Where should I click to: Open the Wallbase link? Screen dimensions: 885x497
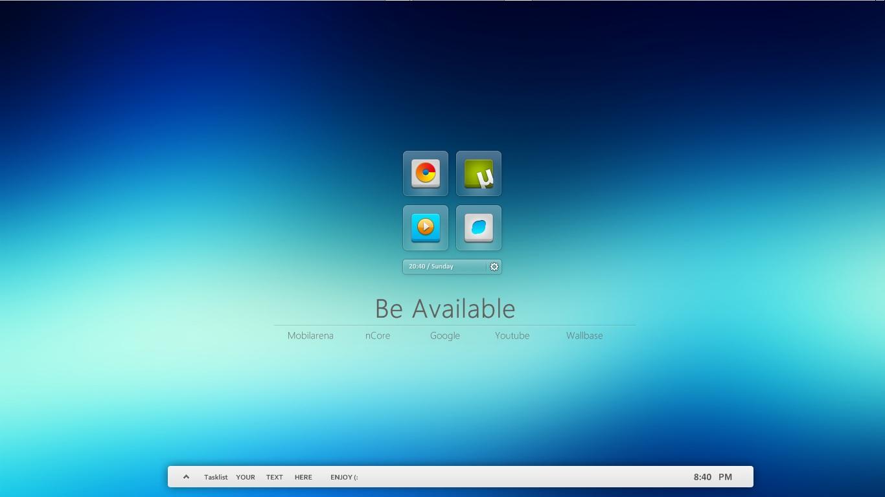584,335
